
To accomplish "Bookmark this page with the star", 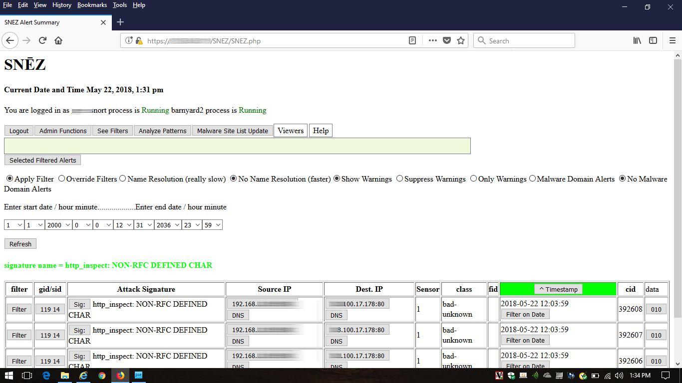I will [460, 40].
